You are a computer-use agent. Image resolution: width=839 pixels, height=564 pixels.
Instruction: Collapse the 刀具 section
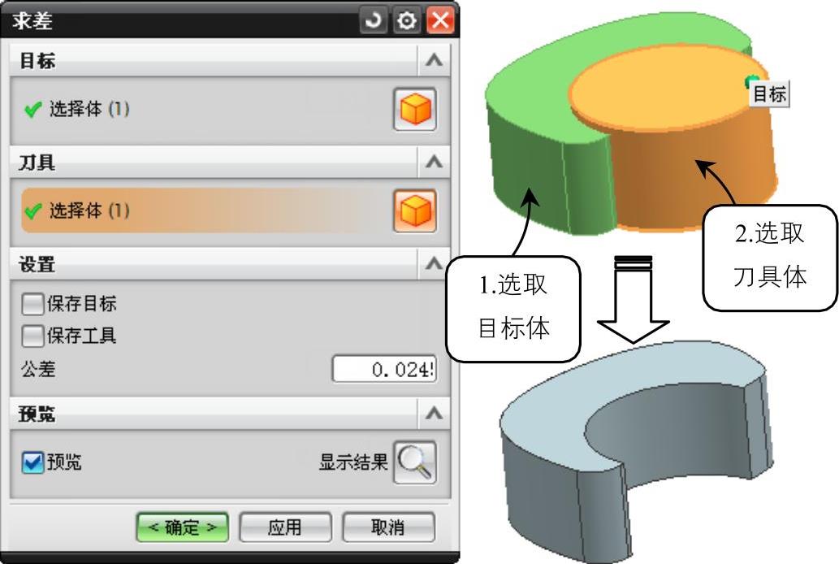434,162
